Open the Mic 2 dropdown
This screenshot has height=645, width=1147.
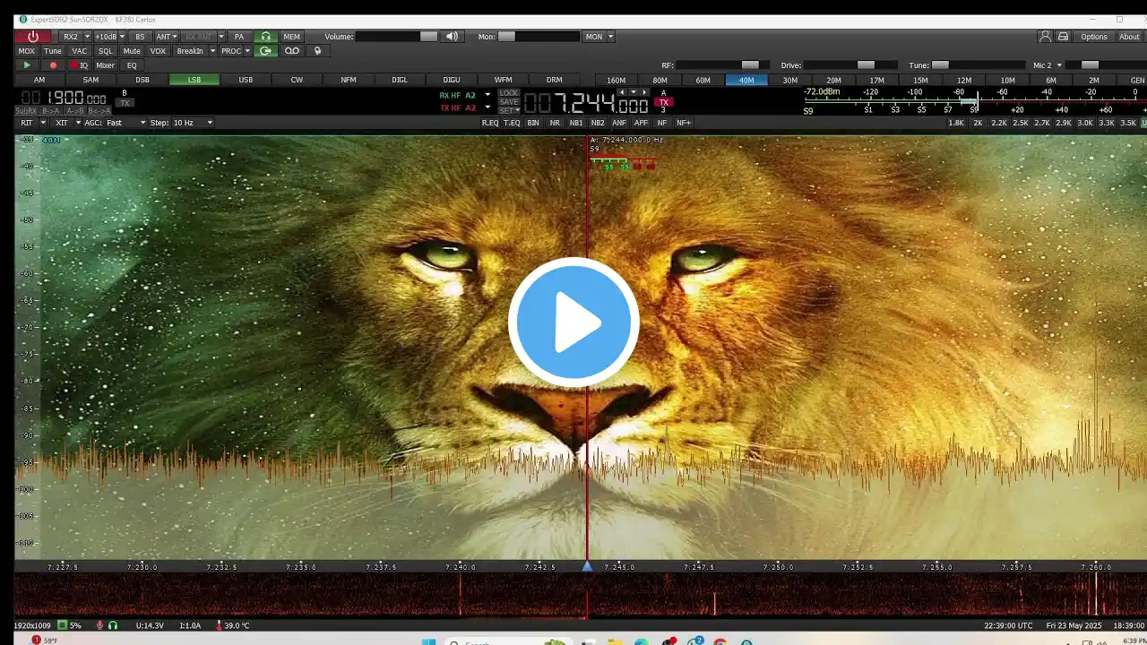pyautogui.click(x=1048, y=65)
